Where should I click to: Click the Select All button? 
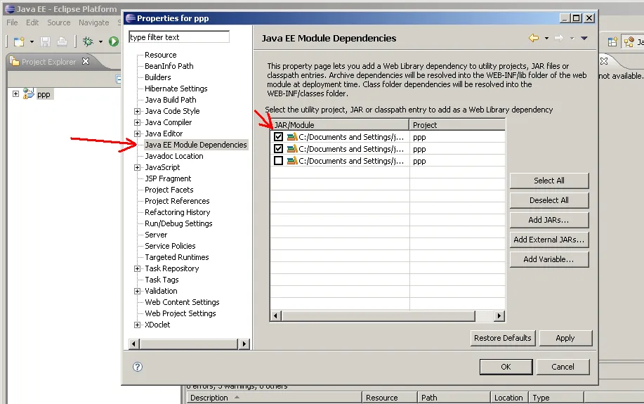[x=549, y=181]
